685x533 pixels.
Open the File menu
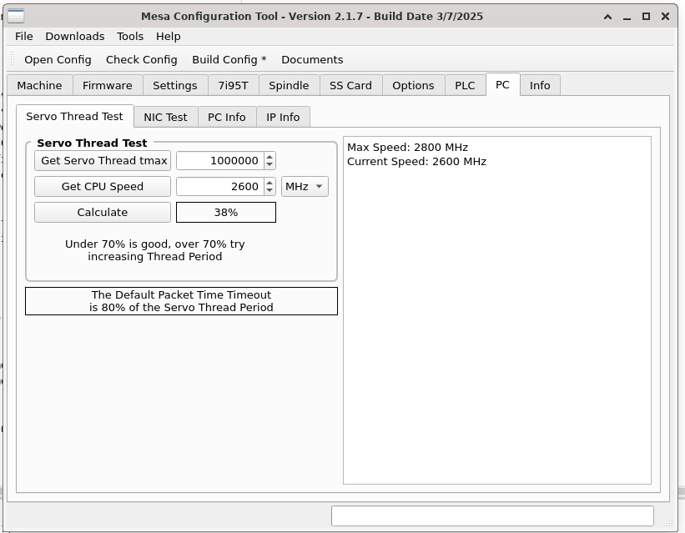23,36
